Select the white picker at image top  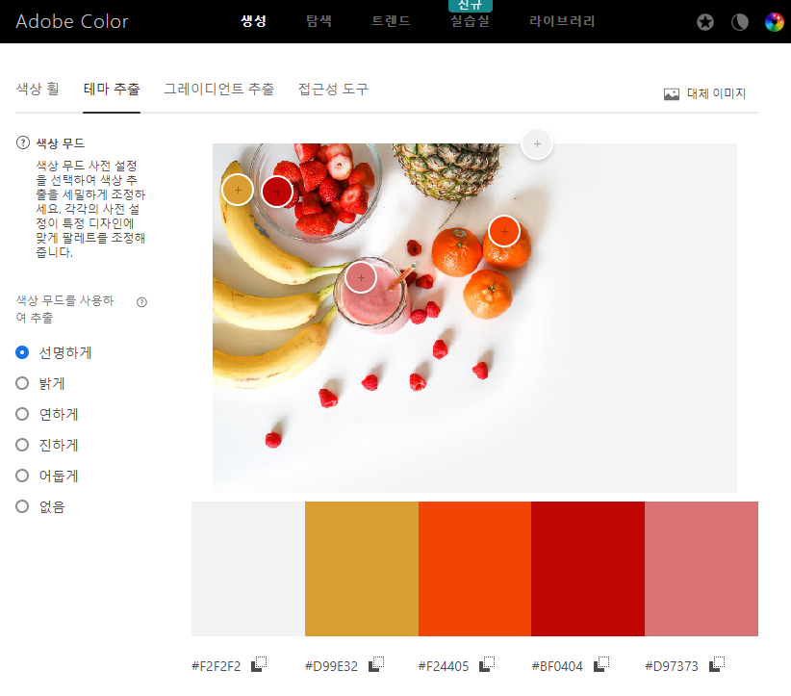[x=537, y=143]
